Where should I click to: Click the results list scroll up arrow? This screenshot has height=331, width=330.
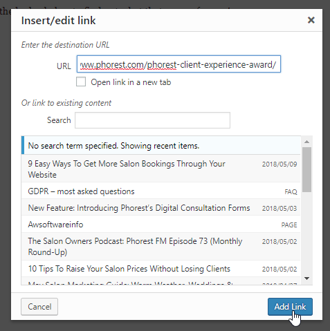tap(306, 142)
